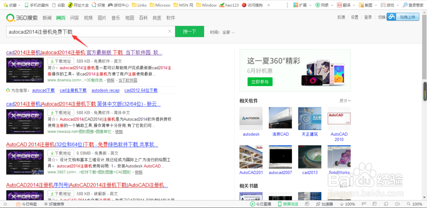
Task: Open the 好搜 bookmark
Action: (98, 5)
